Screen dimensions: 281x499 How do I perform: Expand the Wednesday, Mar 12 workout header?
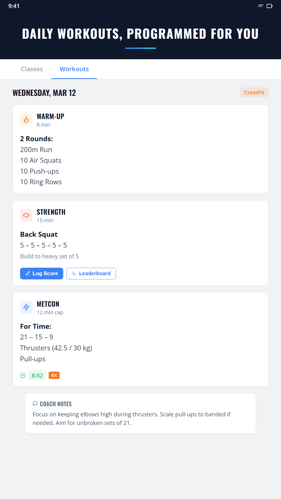tap(44, 93)
